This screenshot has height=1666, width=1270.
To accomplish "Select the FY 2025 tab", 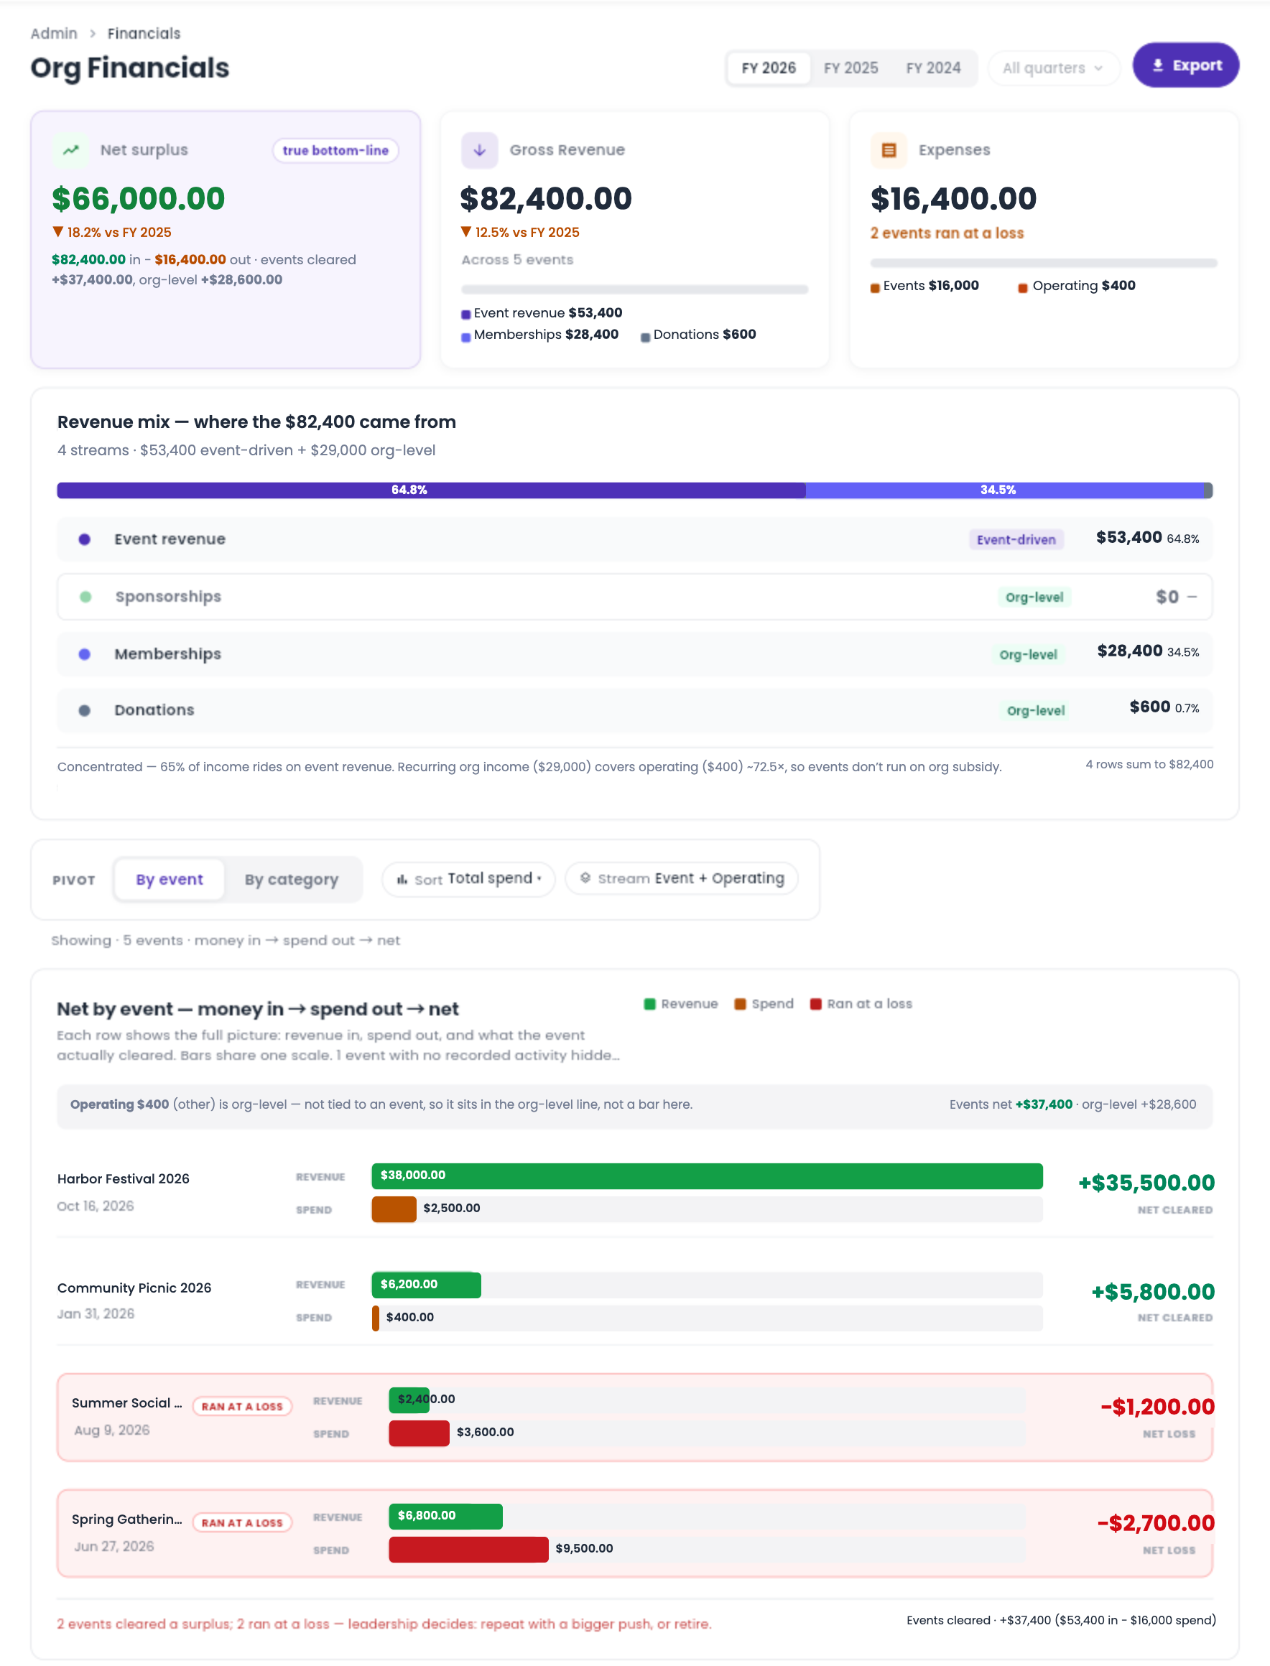I will pyautogui.click(x=850, y=68).
